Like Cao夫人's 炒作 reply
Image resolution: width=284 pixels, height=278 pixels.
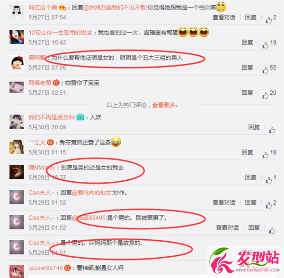click(x=269, y=205)
